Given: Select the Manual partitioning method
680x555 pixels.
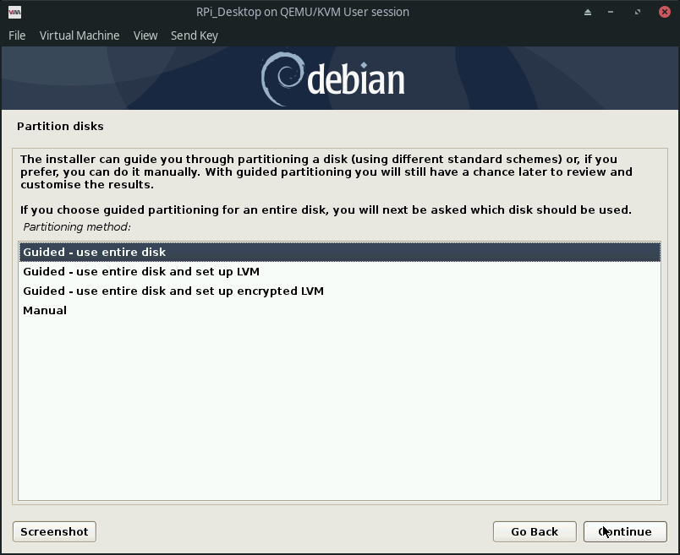Looking at the screenshot, I should click(x=339, y=311).
